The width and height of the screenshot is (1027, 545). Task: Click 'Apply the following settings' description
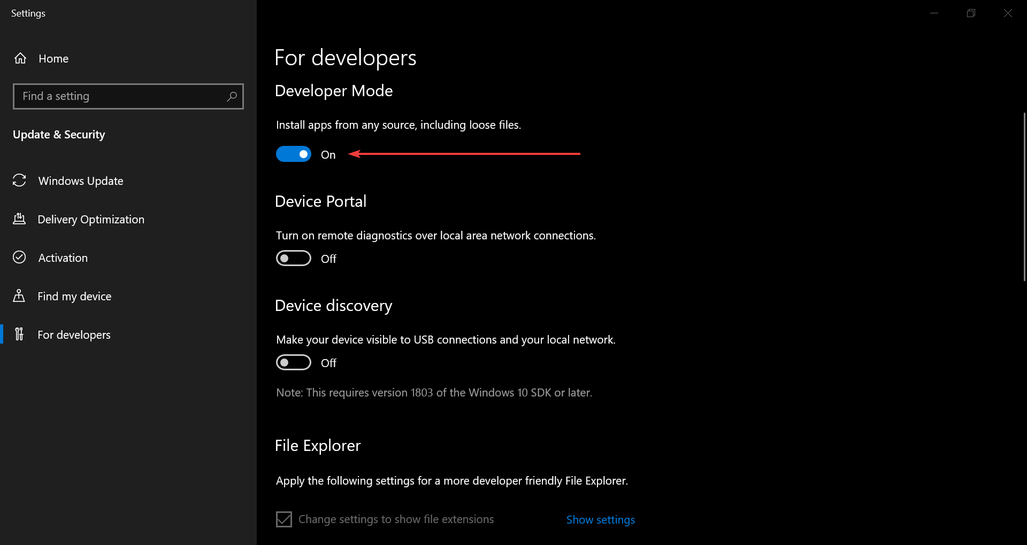[452, 481]
